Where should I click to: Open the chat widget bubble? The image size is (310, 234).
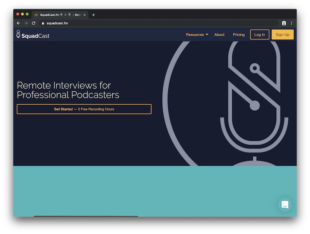[x=285, y=205]
